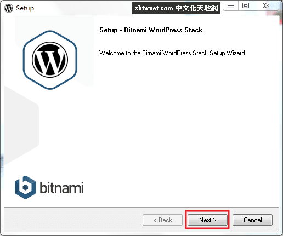Click the large WordPress W logo
The height and width of the screenshot is (236, 283).
[50, 60]
